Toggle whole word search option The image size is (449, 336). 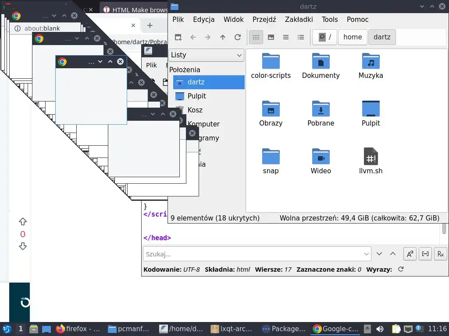[425, 254]
